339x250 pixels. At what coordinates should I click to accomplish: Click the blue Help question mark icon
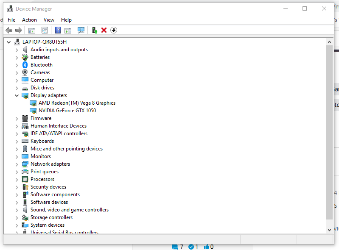[x=58, y=30]
